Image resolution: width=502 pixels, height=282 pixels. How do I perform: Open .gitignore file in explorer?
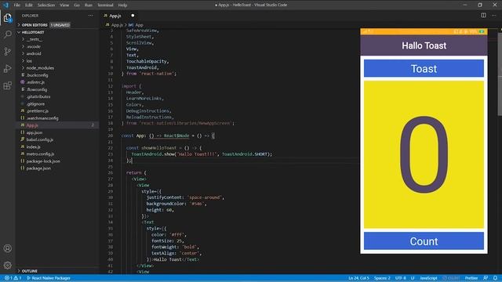[x=35, y=104]
